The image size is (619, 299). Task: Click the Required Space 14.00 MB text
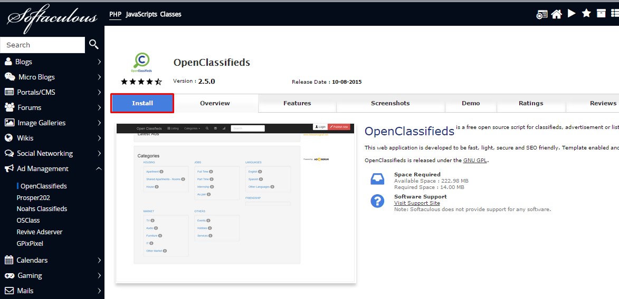click(x=429, y=187)
